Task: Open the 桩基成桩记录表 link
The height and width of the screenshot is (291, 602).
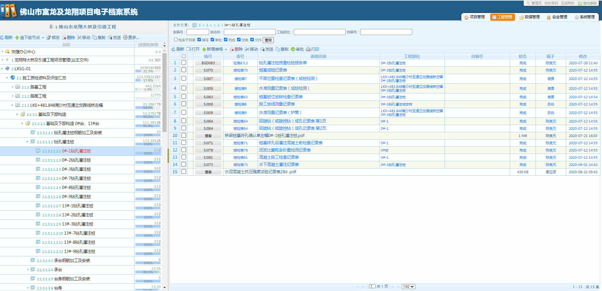Action: point(273,70)
